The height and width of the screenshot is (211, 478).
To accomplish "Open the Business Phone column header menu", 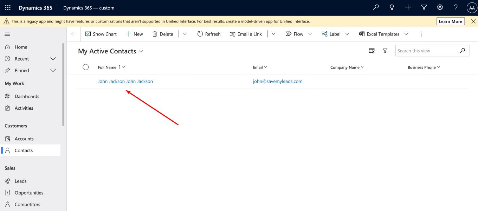I will click(x=424, y=67).
